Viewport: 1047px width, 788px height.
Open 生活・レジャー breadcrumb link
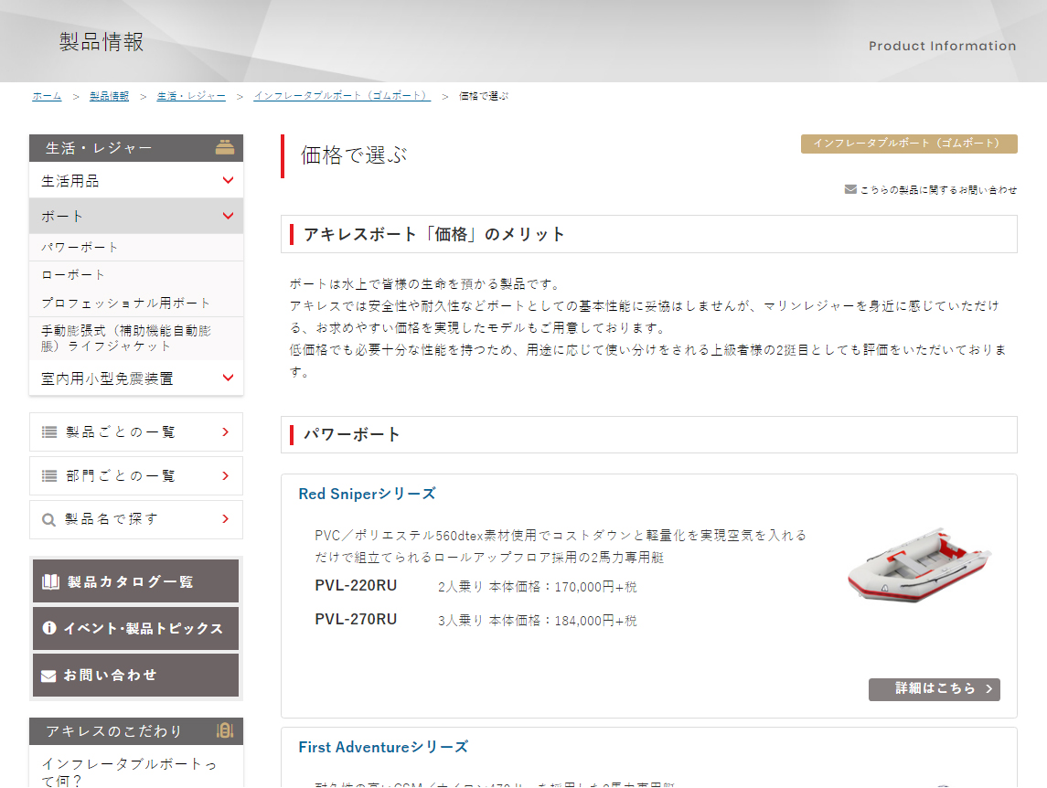pos(191,96)
